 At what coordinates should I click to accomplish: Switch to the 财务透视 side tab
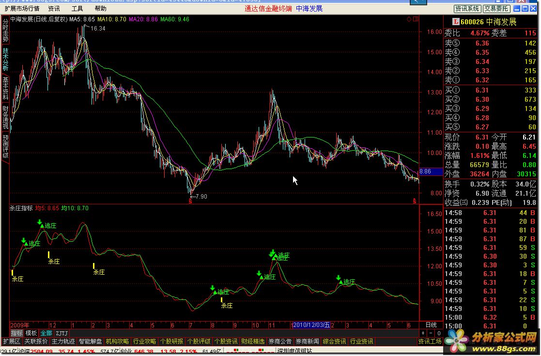coord(5,117)
